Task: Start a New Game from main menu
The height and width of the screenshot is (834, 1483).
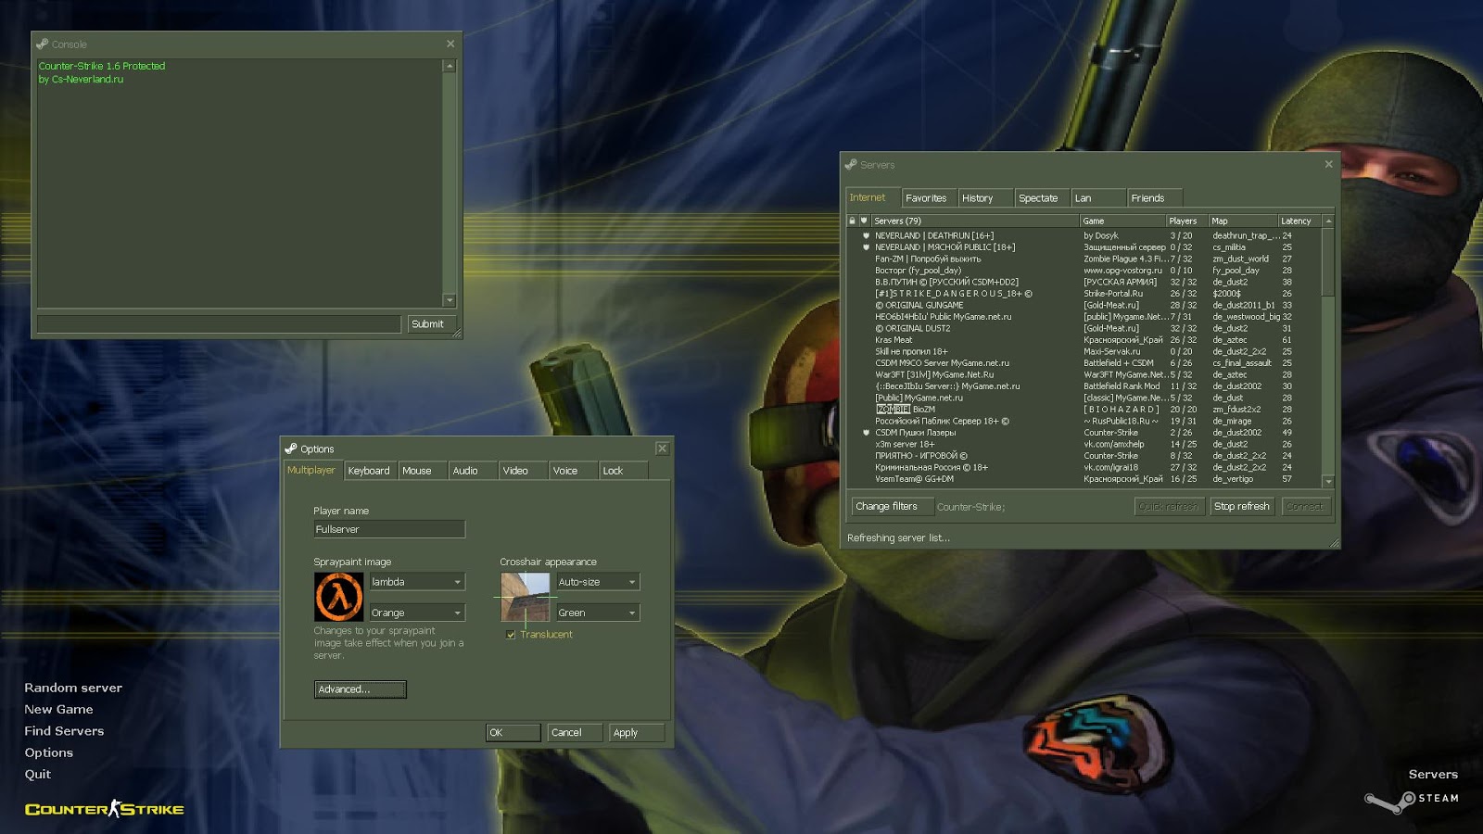Action: [58, 709]
